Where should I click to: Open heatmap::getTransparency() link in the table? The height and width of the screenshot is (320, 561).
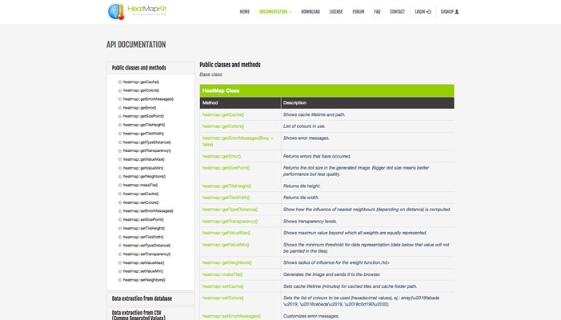click(x=230, y=222)
